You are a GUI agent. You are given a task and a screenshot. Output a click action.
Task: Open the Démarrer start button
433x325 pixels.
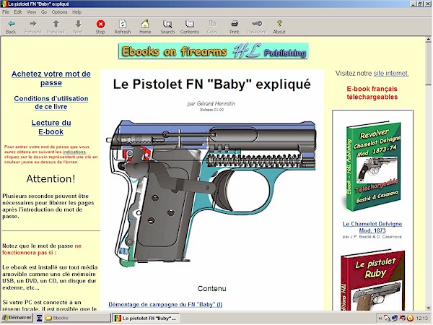pyautogui.click(x=17, y=318)
